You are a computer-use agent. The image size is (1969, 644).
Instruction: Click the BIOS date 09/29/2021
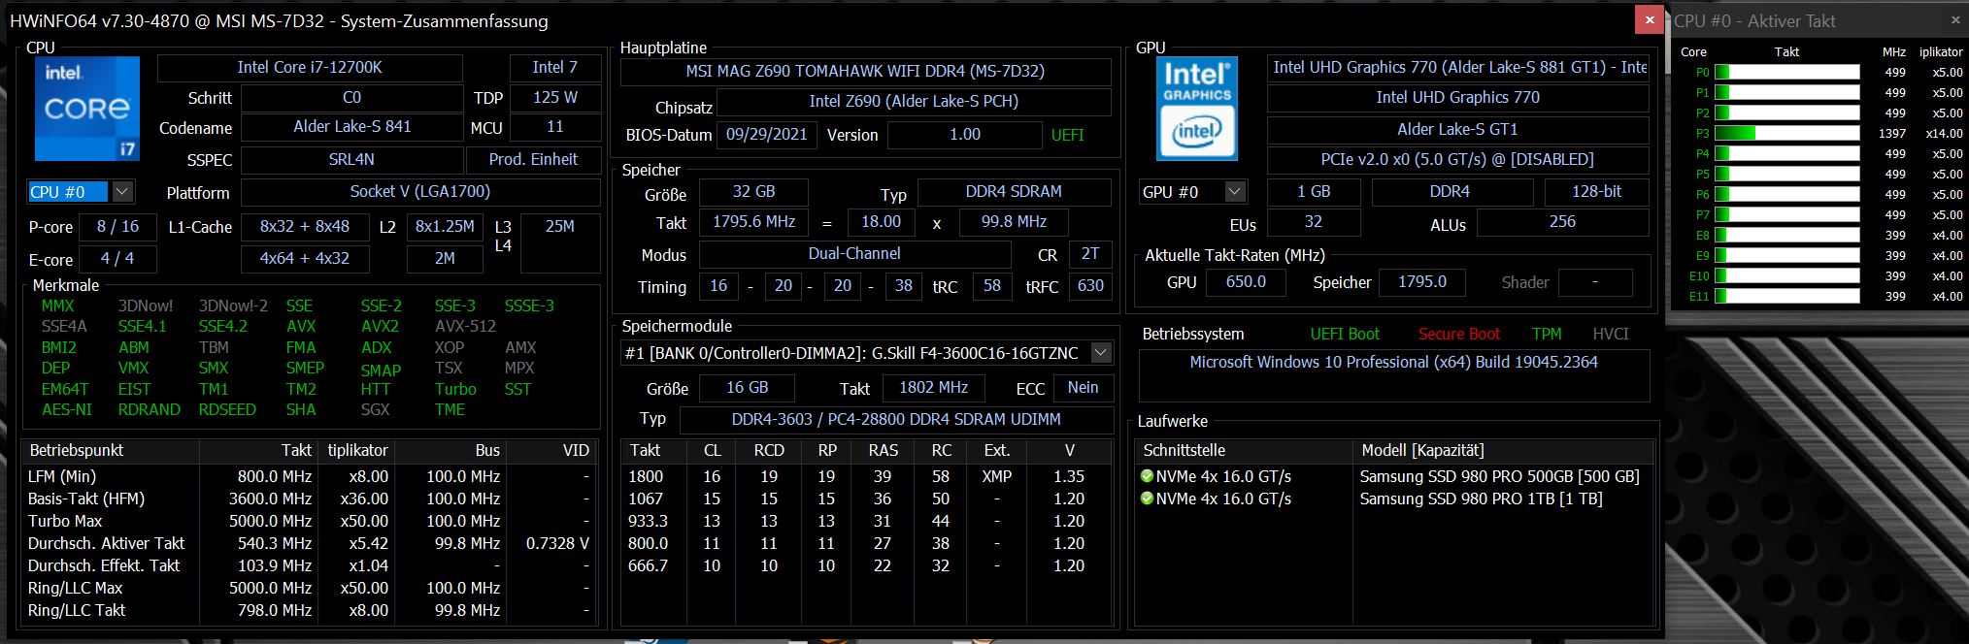coord(767,135)
